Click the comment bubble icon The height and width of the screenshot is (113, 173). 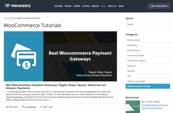point(23,107)
